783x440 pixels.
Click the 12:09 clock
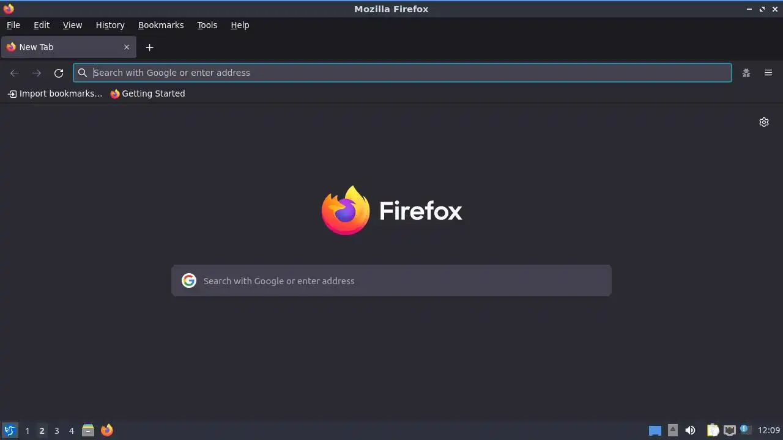point(769,430)
